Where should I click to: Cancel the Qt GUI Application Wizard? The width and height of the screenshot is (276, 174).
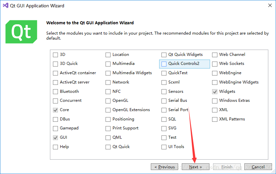click(258, 167)
